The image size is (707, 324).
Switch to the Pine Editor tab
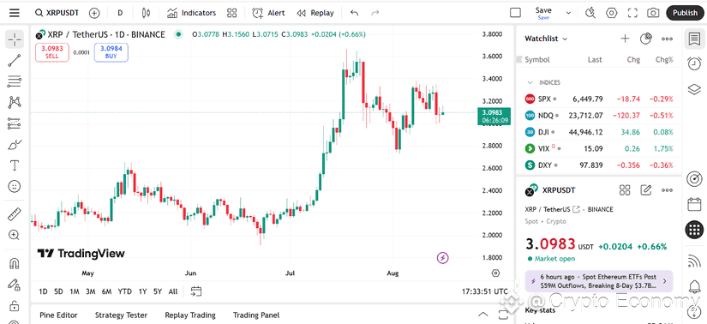pos(58,315)
